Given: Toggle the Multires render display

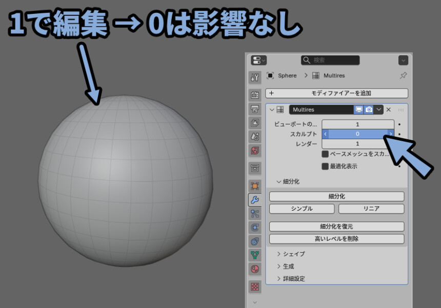Looking at the screenshot, I should pyautogui.click(x=369, y=109).
